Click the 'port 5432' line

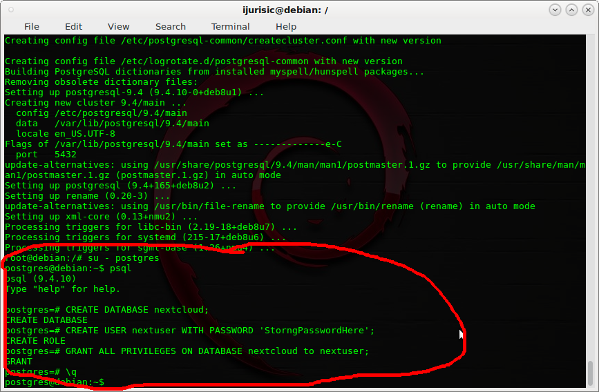[46, 154]
